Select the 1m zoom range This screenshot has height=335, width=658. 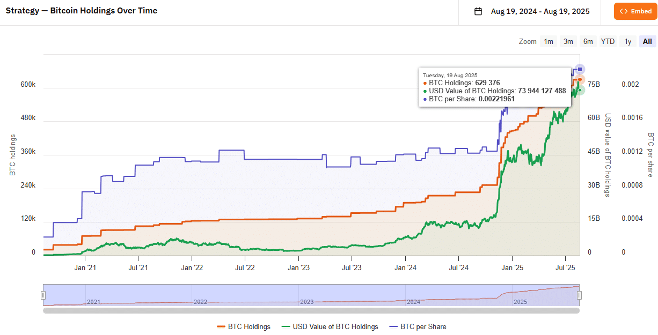(549, 41)
